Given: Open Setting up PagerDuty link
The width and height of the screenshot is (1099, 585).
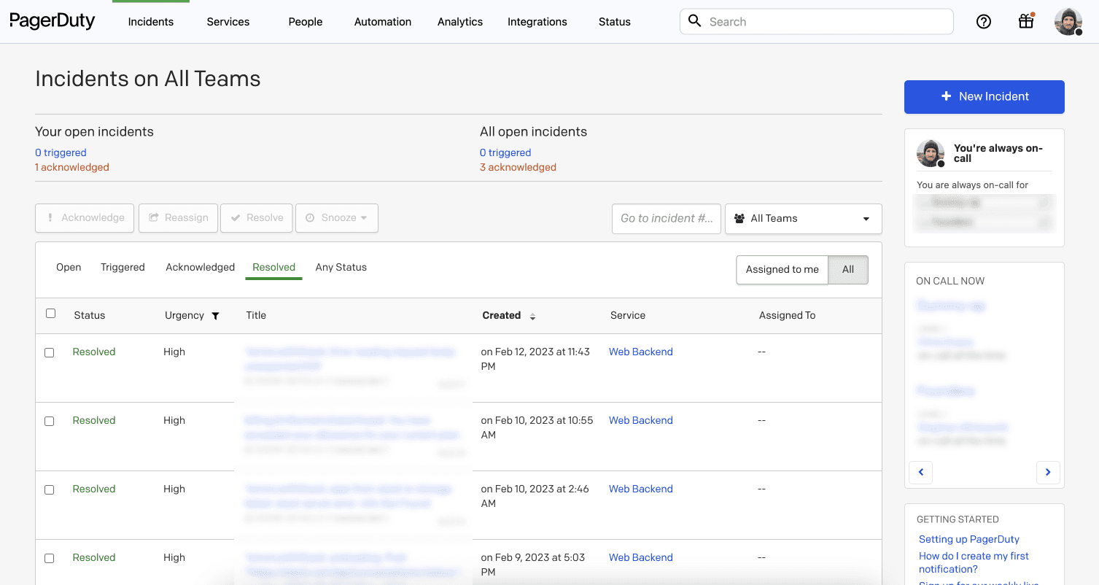Looking at the screenshot, I should click(969, 539).
